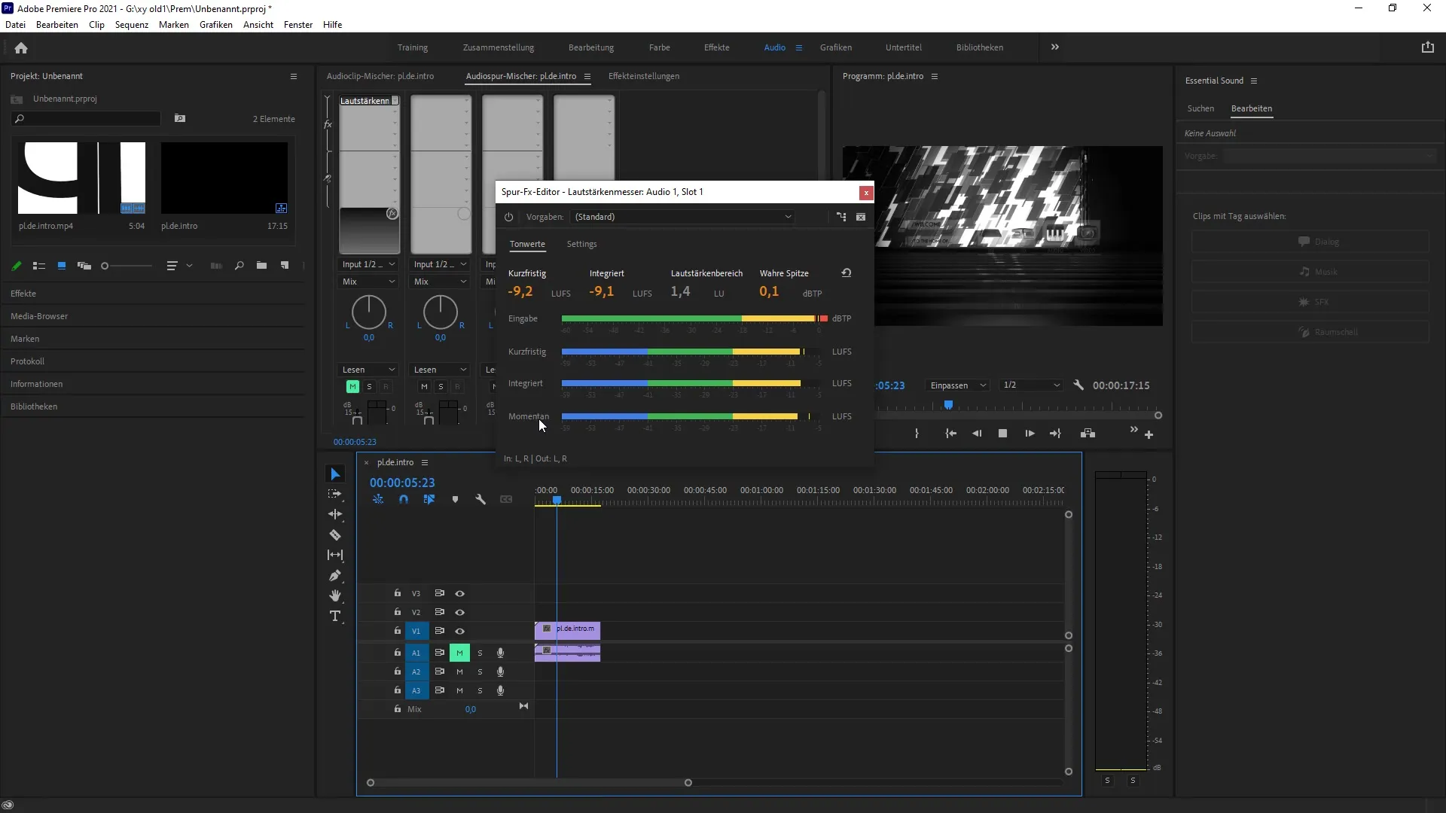Unmute track A1 in the timeline

pyautogui.click(x=459, y=653)
